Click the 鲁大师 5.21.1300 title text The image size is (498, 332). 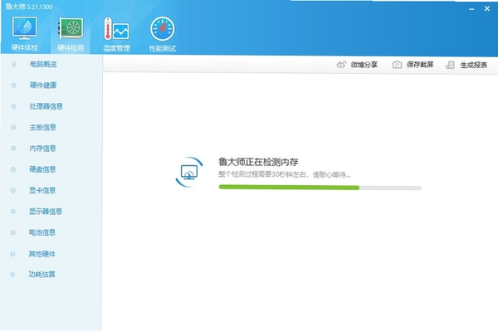[x=29, y=7]
